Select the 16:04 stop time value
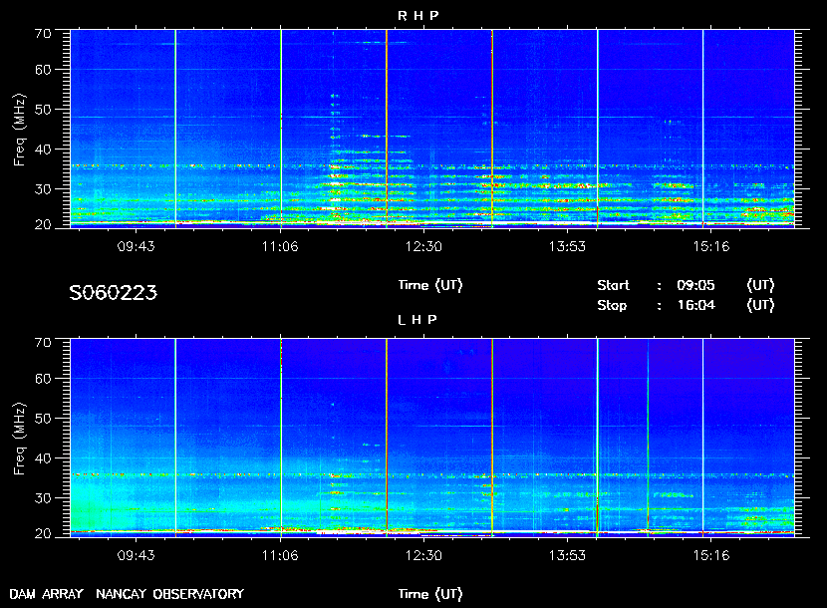Screen dimensions: 827x608 pos(695,306)
